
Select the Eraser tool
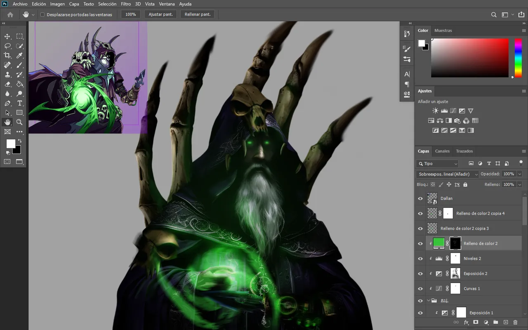tap(7, 84)
